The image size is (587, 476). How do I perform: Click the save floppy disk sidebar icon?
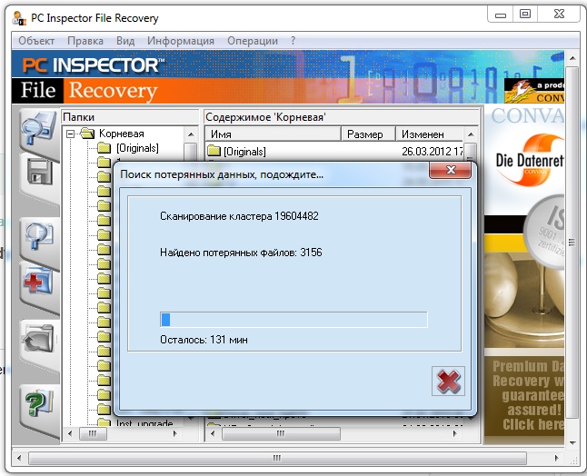[x=40, y=172]
